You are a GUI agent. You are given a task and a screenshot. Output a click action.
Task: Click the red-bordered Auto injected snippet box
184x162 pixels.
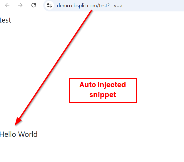pyautogui.click(x=103, y=90)
